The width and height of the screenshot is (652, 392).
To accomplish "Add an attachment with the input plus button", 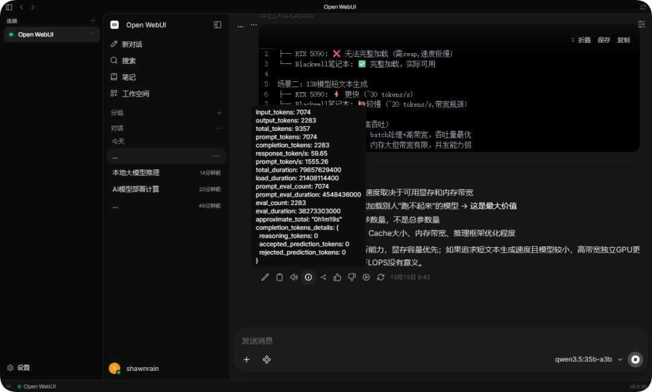I will 246,359.
